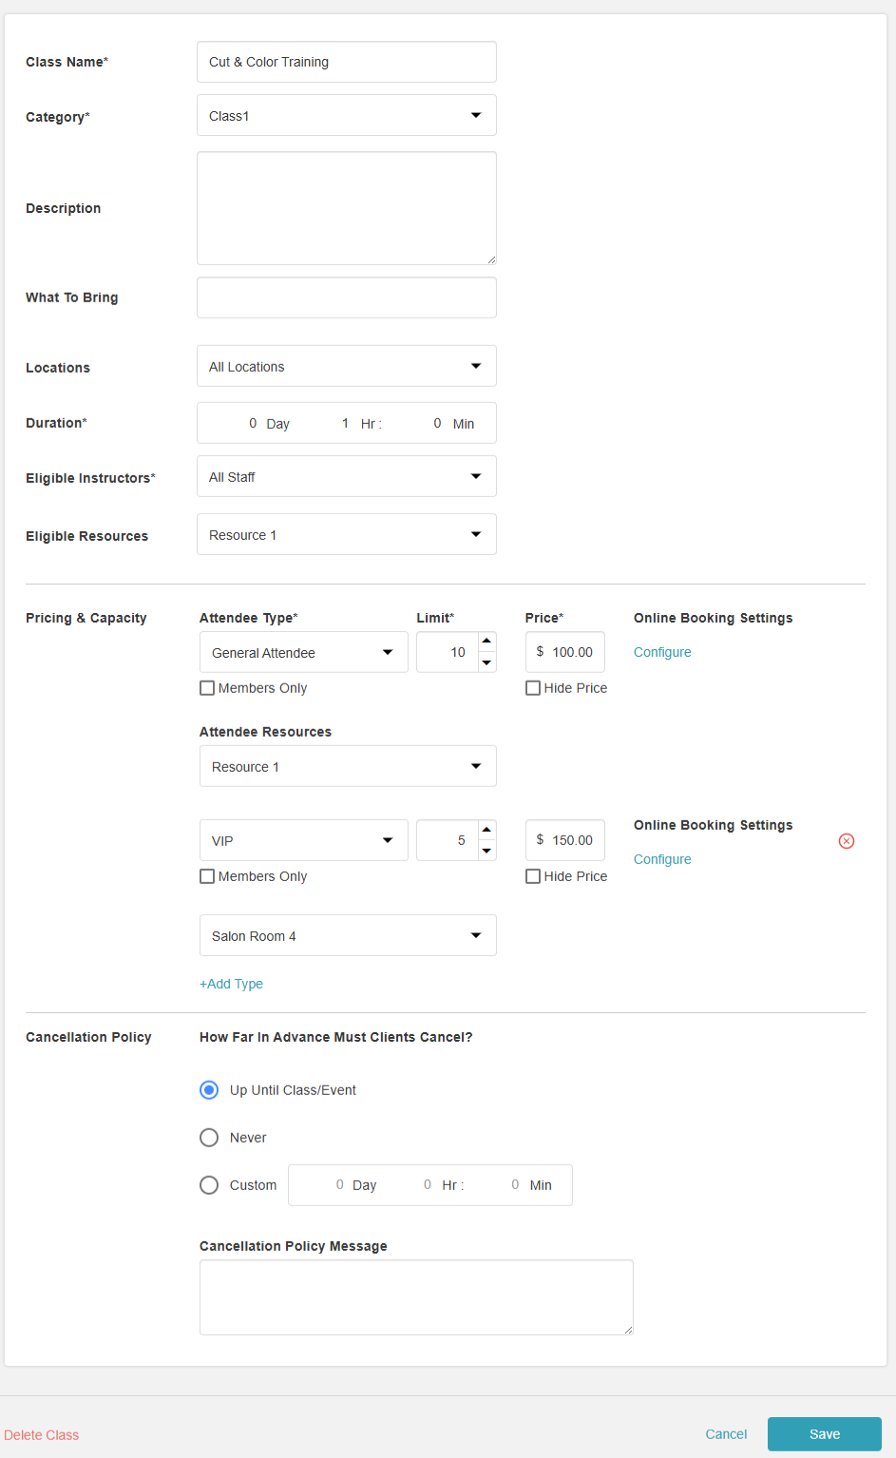
Task: Open the Eligible Instructors All Staff dropdown
Action: pos(347,476)
